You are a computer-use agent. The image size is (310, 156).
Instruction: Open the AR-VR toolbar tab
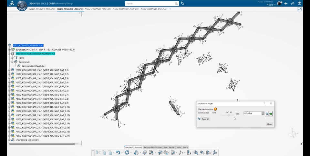pos(172,147)
